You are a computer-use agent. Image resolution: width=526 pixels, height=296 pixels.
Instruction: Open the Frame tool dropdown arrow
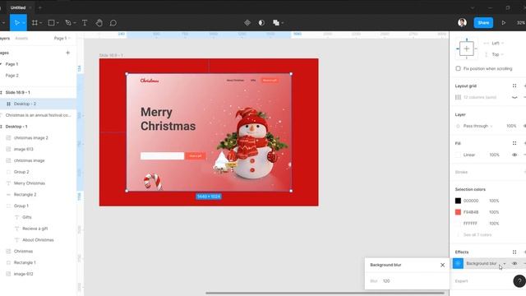click(x=40, y=23)
